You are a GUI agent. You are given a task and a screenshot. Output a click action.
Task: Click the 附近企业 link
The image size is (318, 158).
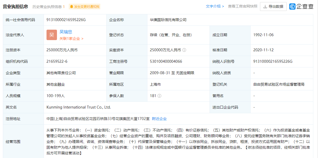point(159,119)
